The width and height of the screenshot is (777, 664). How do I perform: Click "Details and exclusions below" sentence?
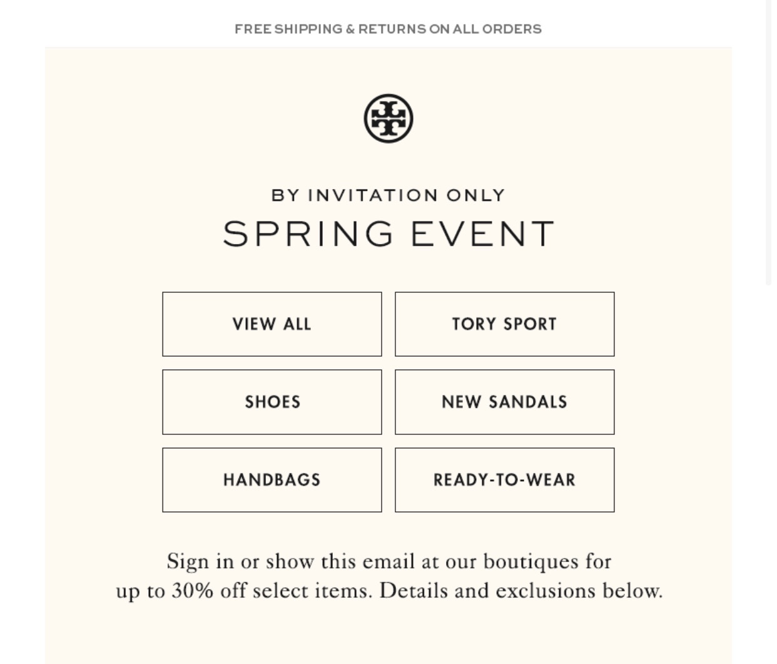point(521,591)
